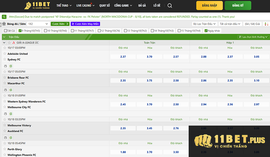Uncheck the 9 Tháng10(Th5) date checkbox

(x=20, y=31)
